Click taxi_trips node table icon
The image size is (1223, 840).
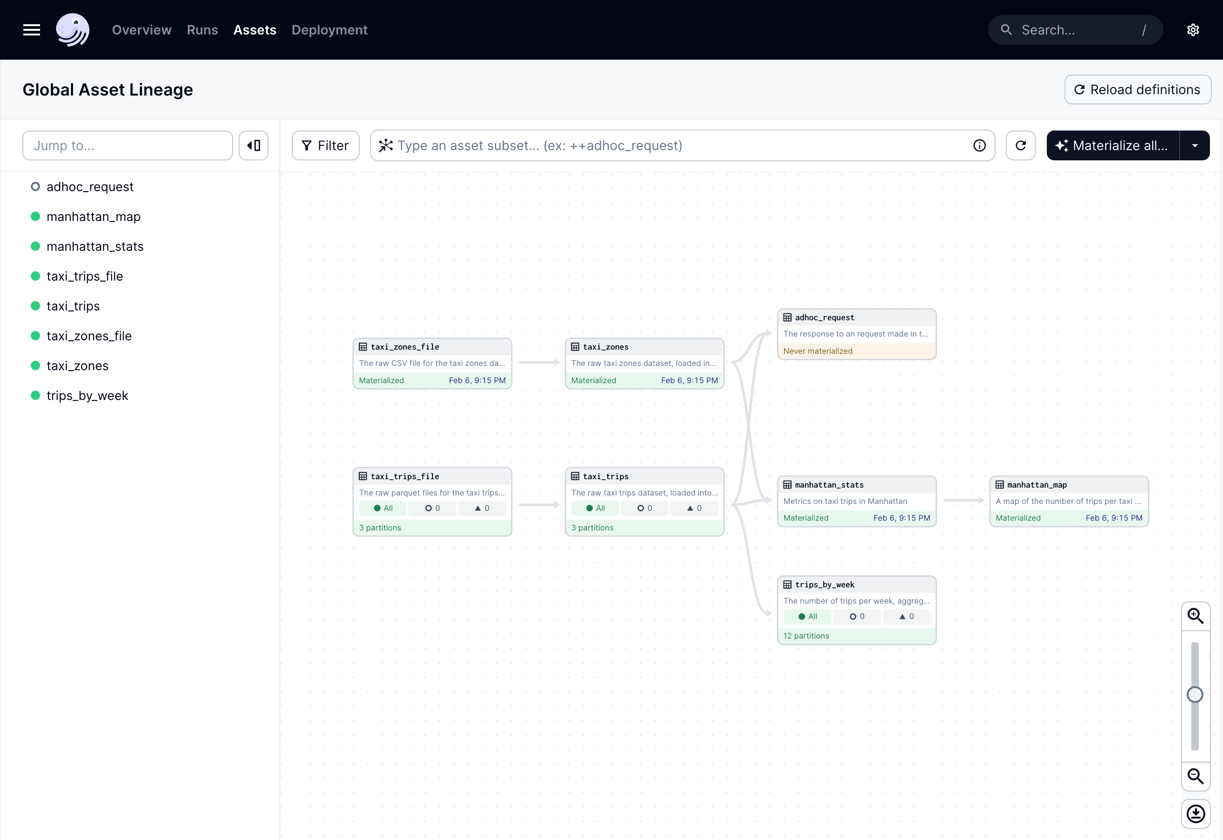pyautogui.click(x=575, y=476)
